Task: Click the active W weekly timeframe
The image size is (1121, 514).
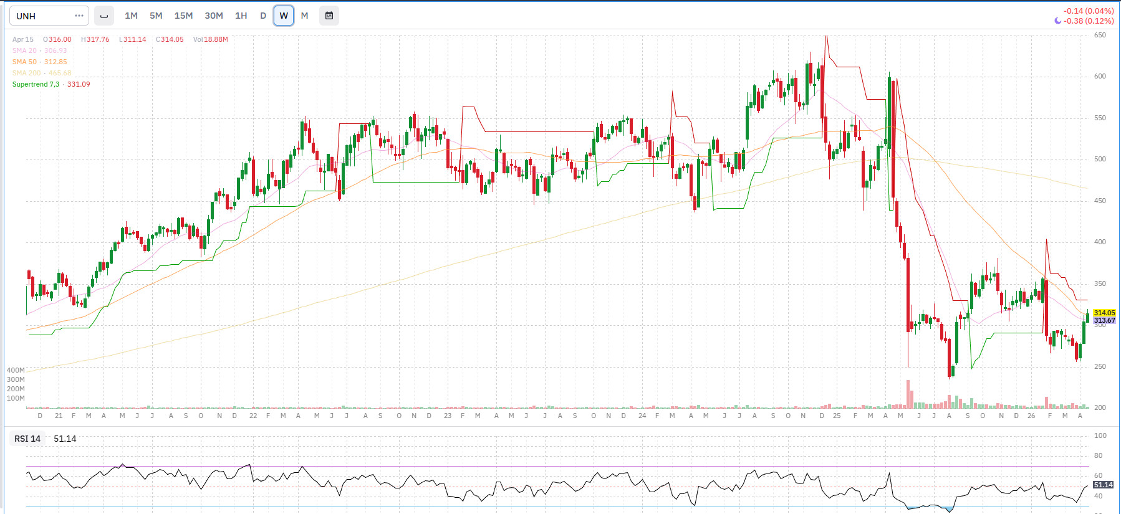Action: tap(284, 16)
